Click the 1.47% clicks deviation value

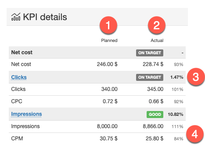pyautogui.click(x=177, y=77)
